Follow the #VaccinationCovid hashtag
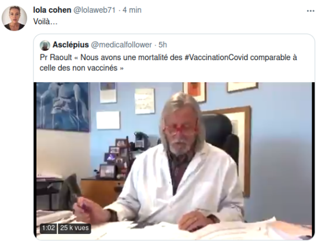The image size is (318, 245). click(216, 58)
